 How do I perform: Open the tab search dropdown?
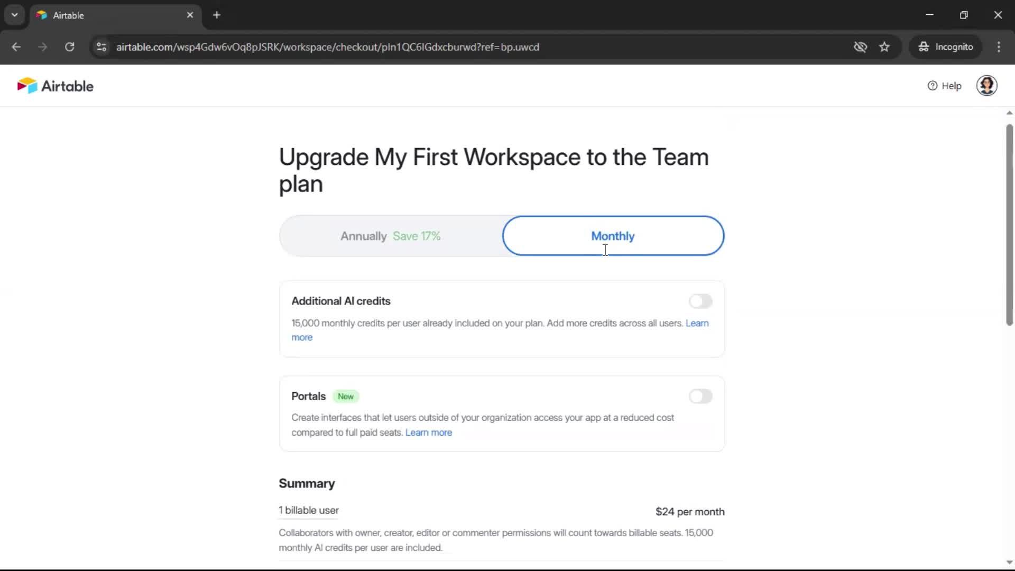click(15, 15)
